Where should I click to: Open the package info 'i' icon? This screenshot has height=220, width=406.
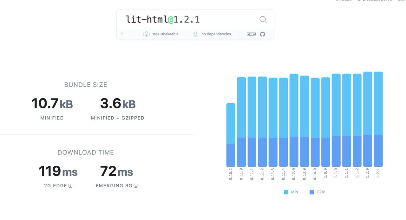pos(122,34)
